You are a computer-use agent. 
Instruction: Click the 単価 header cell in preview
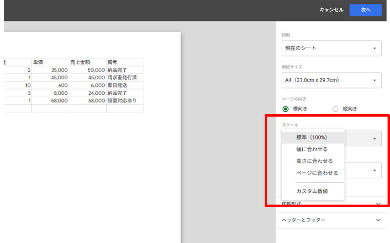[x=50, y=62]
